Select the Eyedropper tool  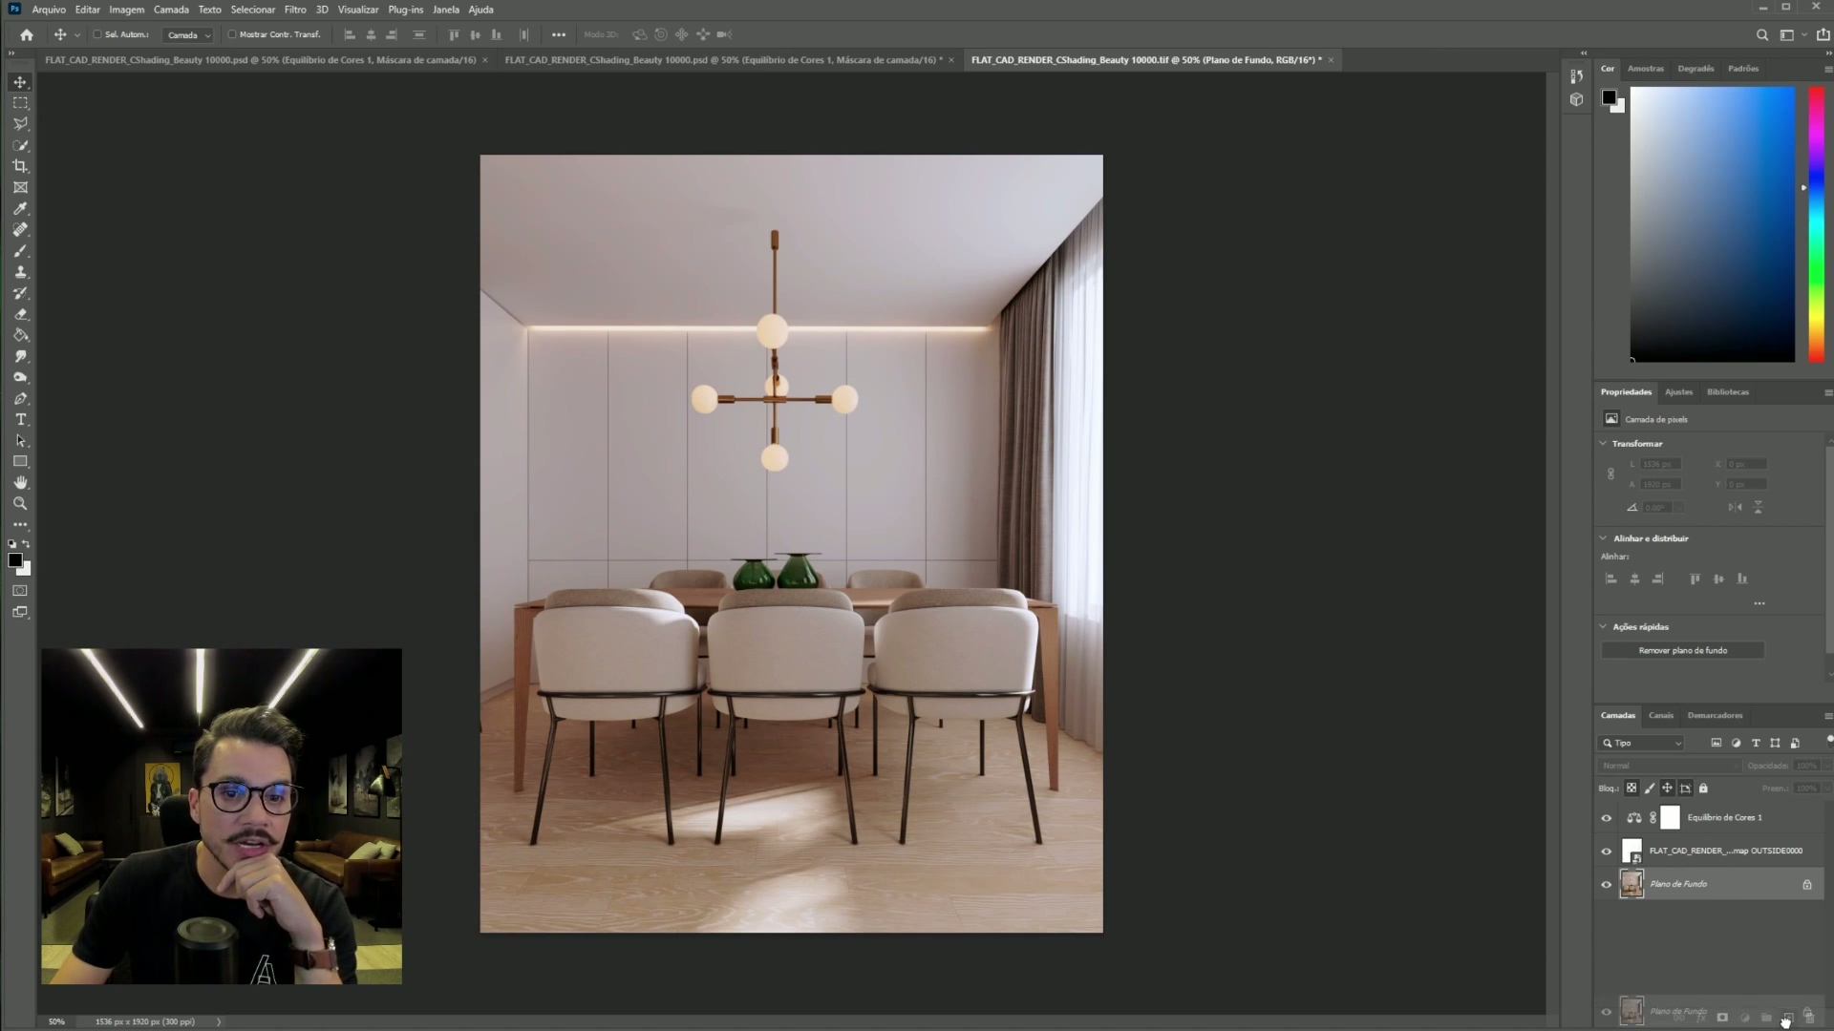20,209
